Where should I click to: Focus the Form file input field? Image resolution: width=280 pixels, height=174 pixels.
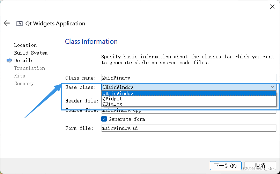point(189,128)
